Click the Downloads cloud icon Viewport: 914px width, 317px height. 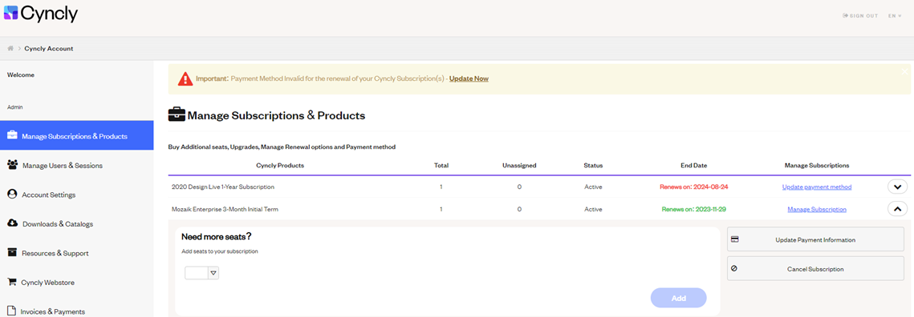(x=12, y=223)
